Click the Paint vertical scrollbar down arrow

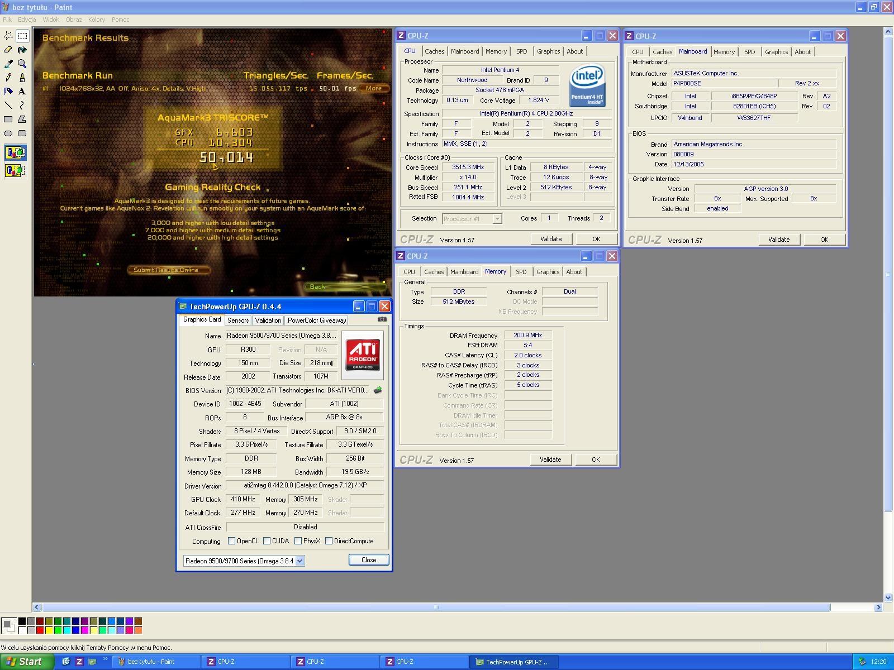click(x=888, y=598)
